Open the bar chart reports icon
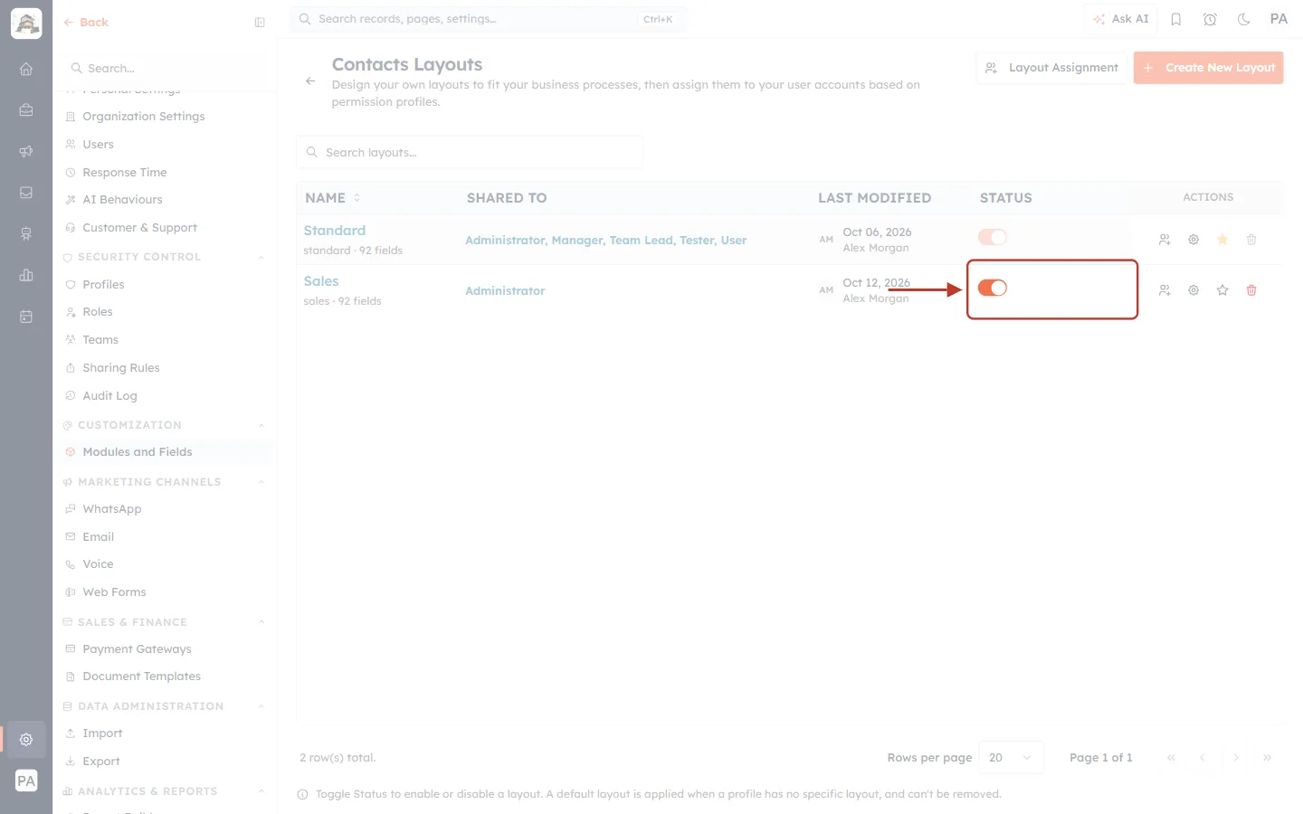1303x814 pixels. point(26,275)
